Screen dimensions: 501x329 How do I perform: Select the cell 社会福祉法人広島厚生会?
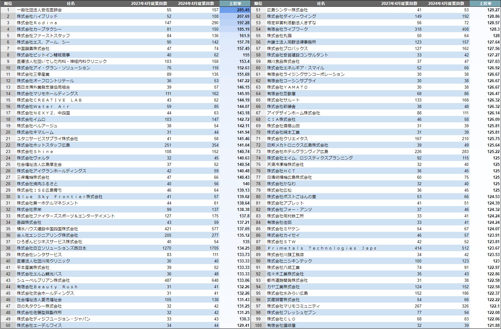(x=39, y=164)
